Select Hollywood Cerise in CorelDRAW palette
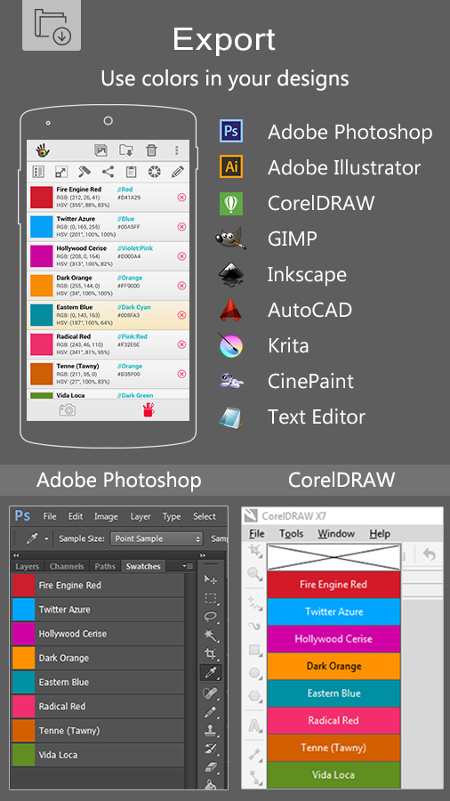 [x=333, y=639]
